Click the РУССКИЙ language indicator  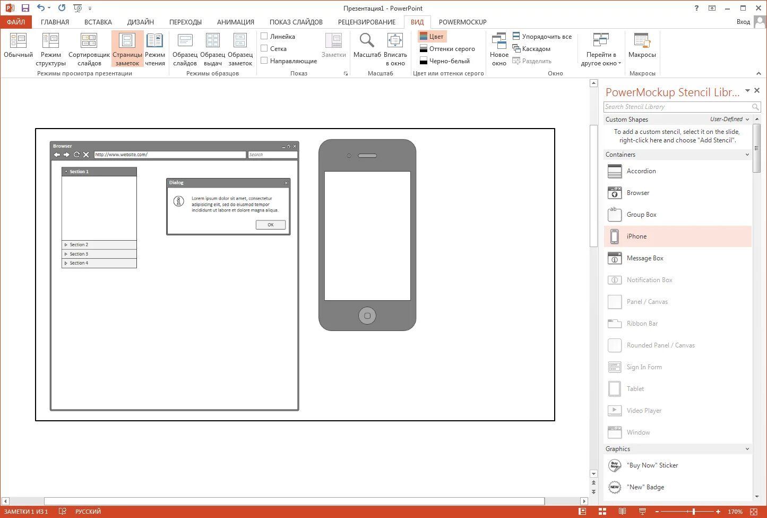coord(88,512)
